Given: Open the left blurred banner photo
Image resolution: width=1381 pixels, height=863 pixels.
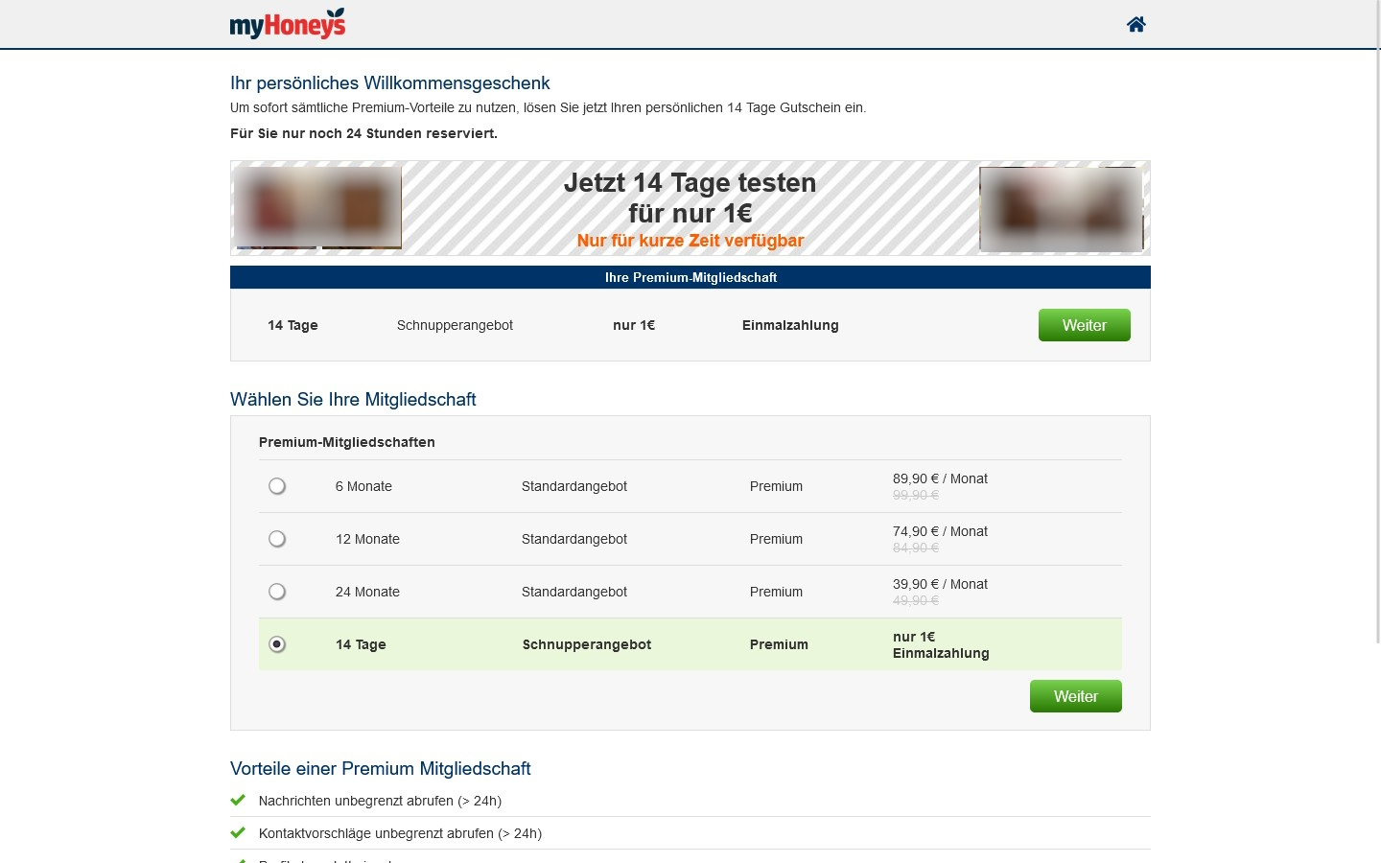Looking at the screenshot, I should (x=316, y=207).
